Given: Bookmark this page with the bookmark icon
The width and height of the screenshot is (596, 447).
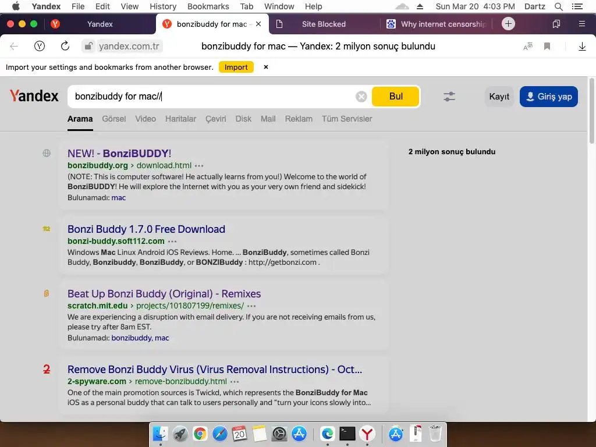Looking at the screenshot, I should [547, 47].
